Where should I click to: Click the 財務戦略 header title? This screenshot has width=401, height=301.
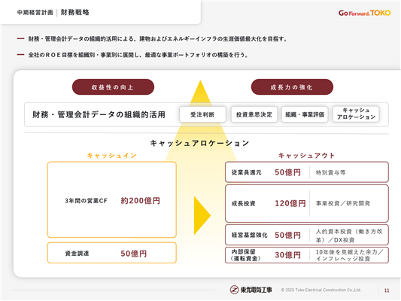[x=75, y=12]
